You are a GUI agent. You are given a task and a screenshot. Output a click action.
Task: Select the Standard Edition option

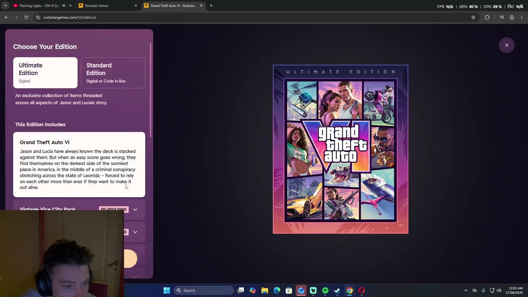pyautogui.click(x=113, y=73)
